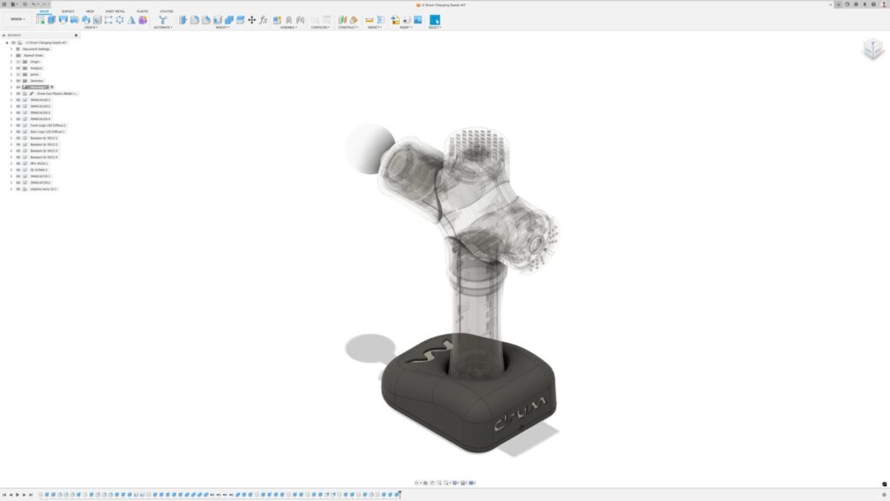Select the Shell tool
Viewport: 890px width, 501px height.
(x=217, y=20)
